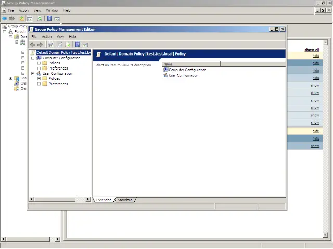This screenshot has width=333, height=249.
Task: Click Default Domain Policy scroll icon in tree
Action: click(x=32, y=52)
